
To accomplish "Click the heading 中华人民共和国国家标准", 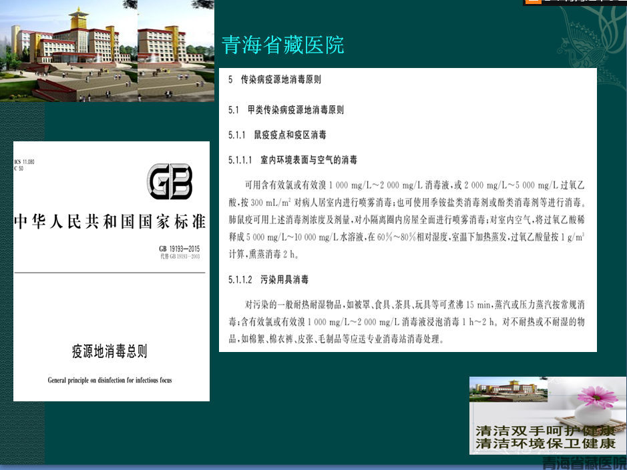I will click(x=110, y=223).
